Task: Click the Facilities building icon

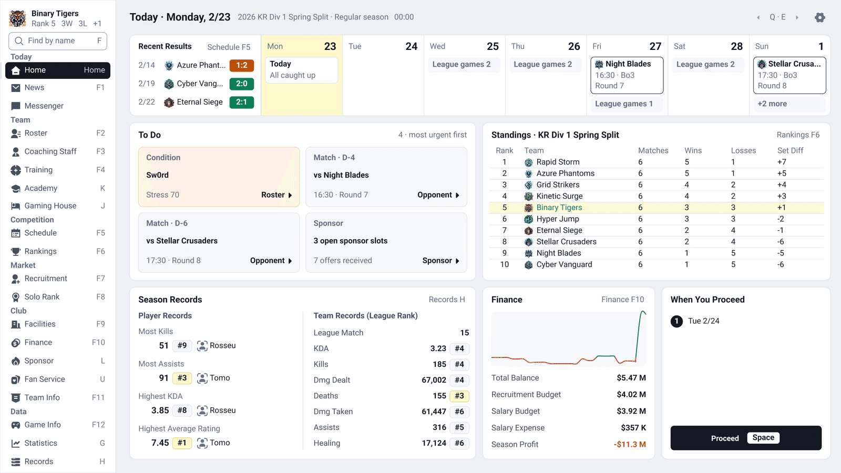Action: pos(16,324)
